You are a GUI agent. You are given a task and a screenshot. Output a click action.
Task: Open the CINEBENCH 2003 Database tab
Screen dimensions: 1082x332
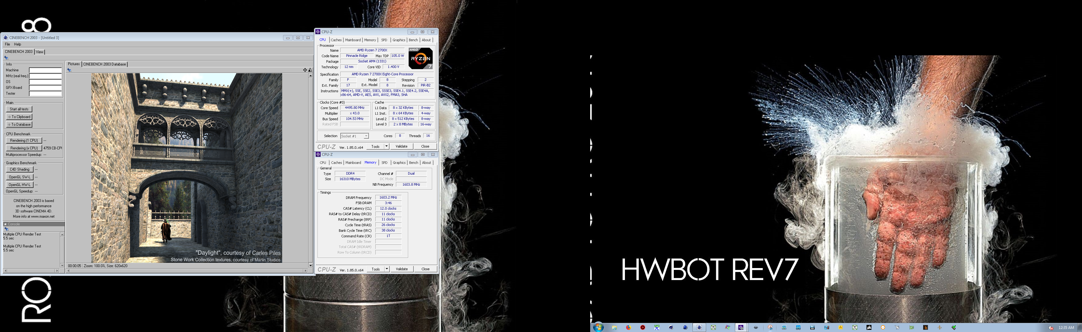(x=105, y=64)
